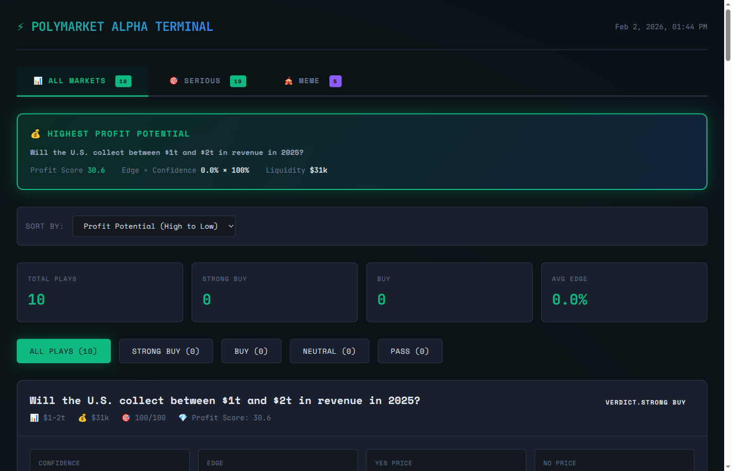Screen dimensions: 732x471
Task: Click the diamond icon beside Profit Score 30.6
Action: [x=182, y=418]
